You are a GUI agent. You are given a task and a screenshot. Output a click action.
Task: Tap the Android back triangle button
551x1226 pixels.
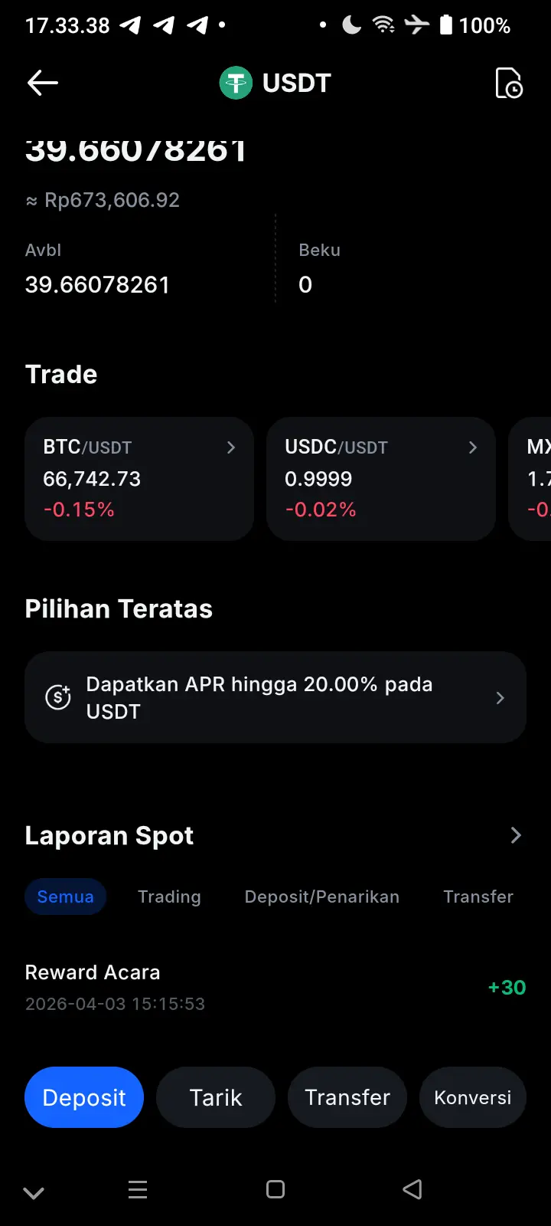pos(412,1189)
